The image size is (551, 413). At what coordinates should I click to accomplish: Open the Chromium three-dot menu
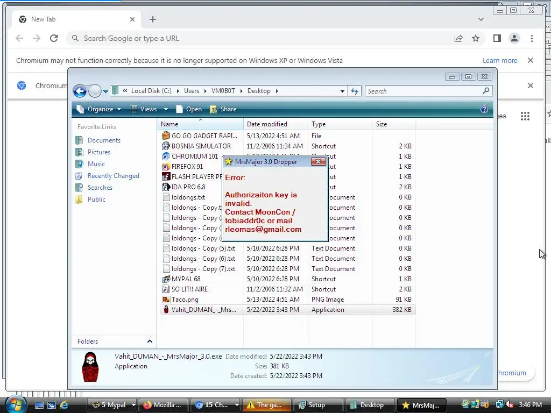[532, 38]
